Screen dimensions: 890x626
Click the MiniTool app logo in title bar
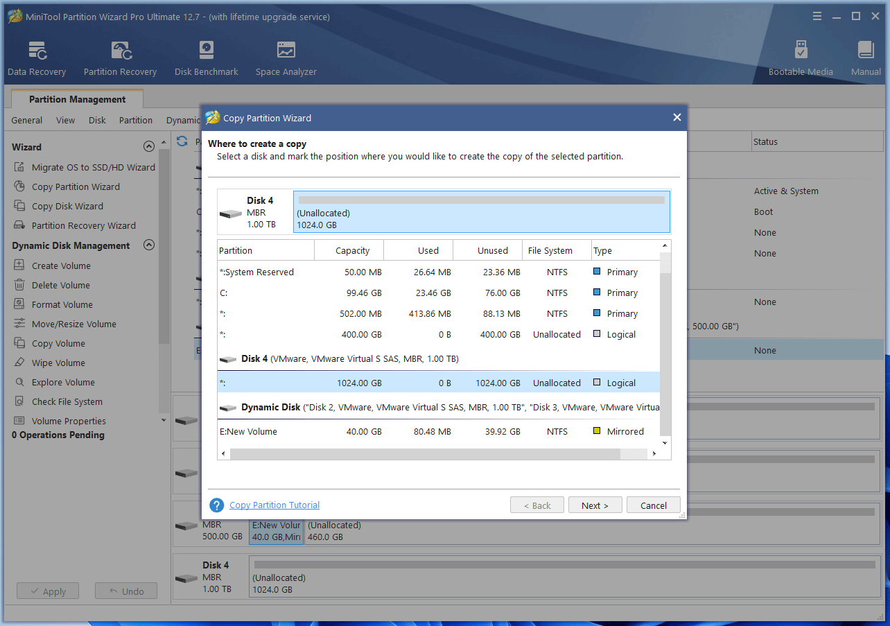[x=15, y=17]
